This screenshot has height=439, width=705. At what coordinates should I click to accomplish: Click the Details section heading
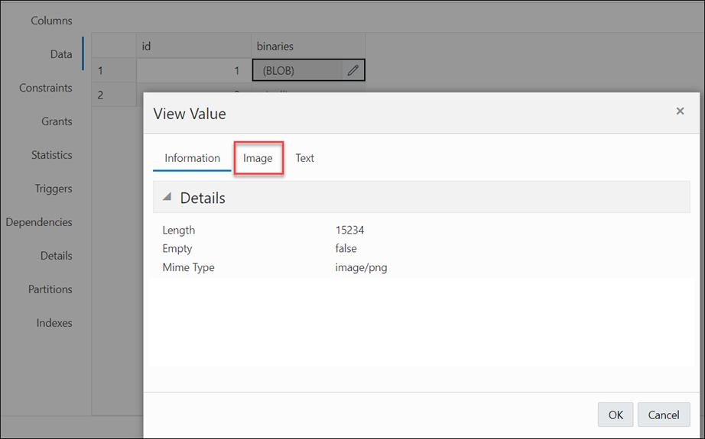[203, 198]
